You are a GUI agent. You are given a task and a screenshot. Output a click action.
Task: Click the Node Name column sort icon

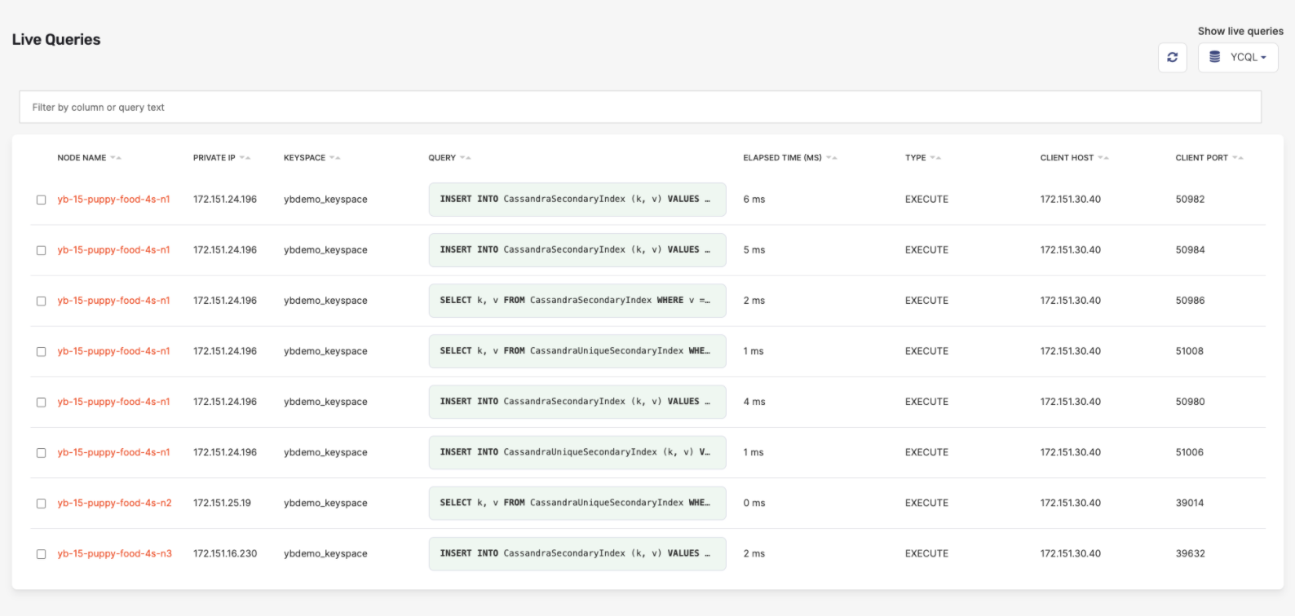[x=116, y=158]
